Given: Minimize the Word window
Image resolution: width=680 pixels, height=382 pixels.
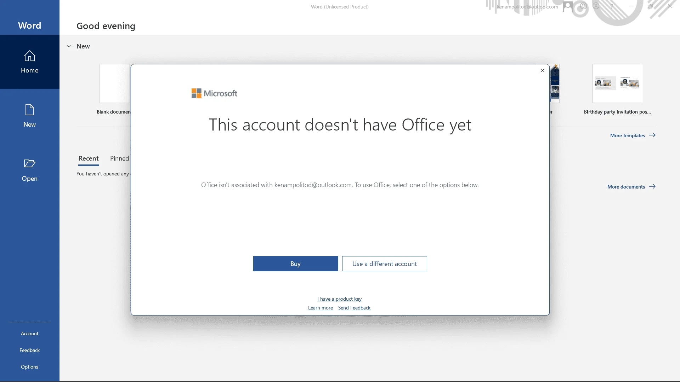Looking at the screenshot, I should tap(631, 6).
